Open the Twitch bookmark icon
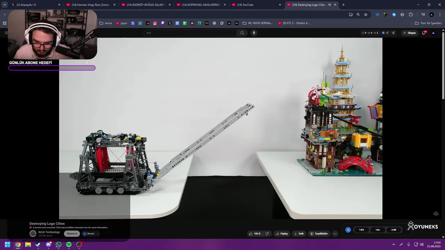The height and width of the screenshot is (250, 445). coord(162,23)
